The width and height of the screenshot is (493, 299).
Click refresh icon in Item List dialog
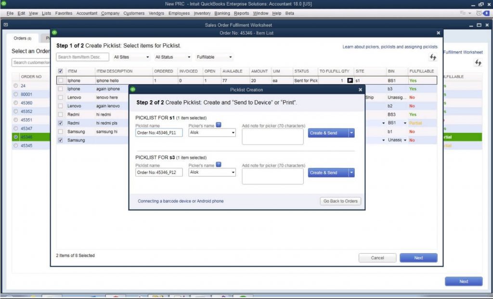(433, 57)
